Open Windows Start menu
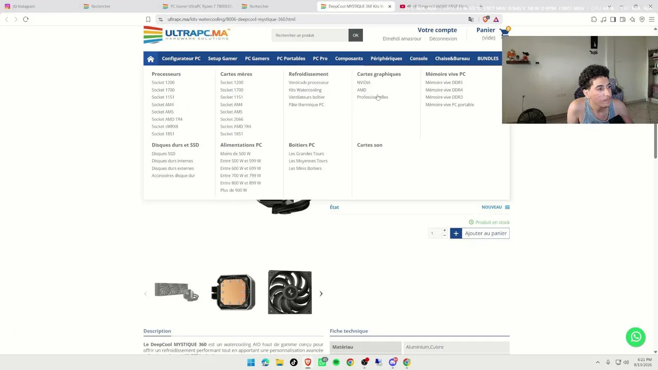658x370 pixels. pos(251,362)
